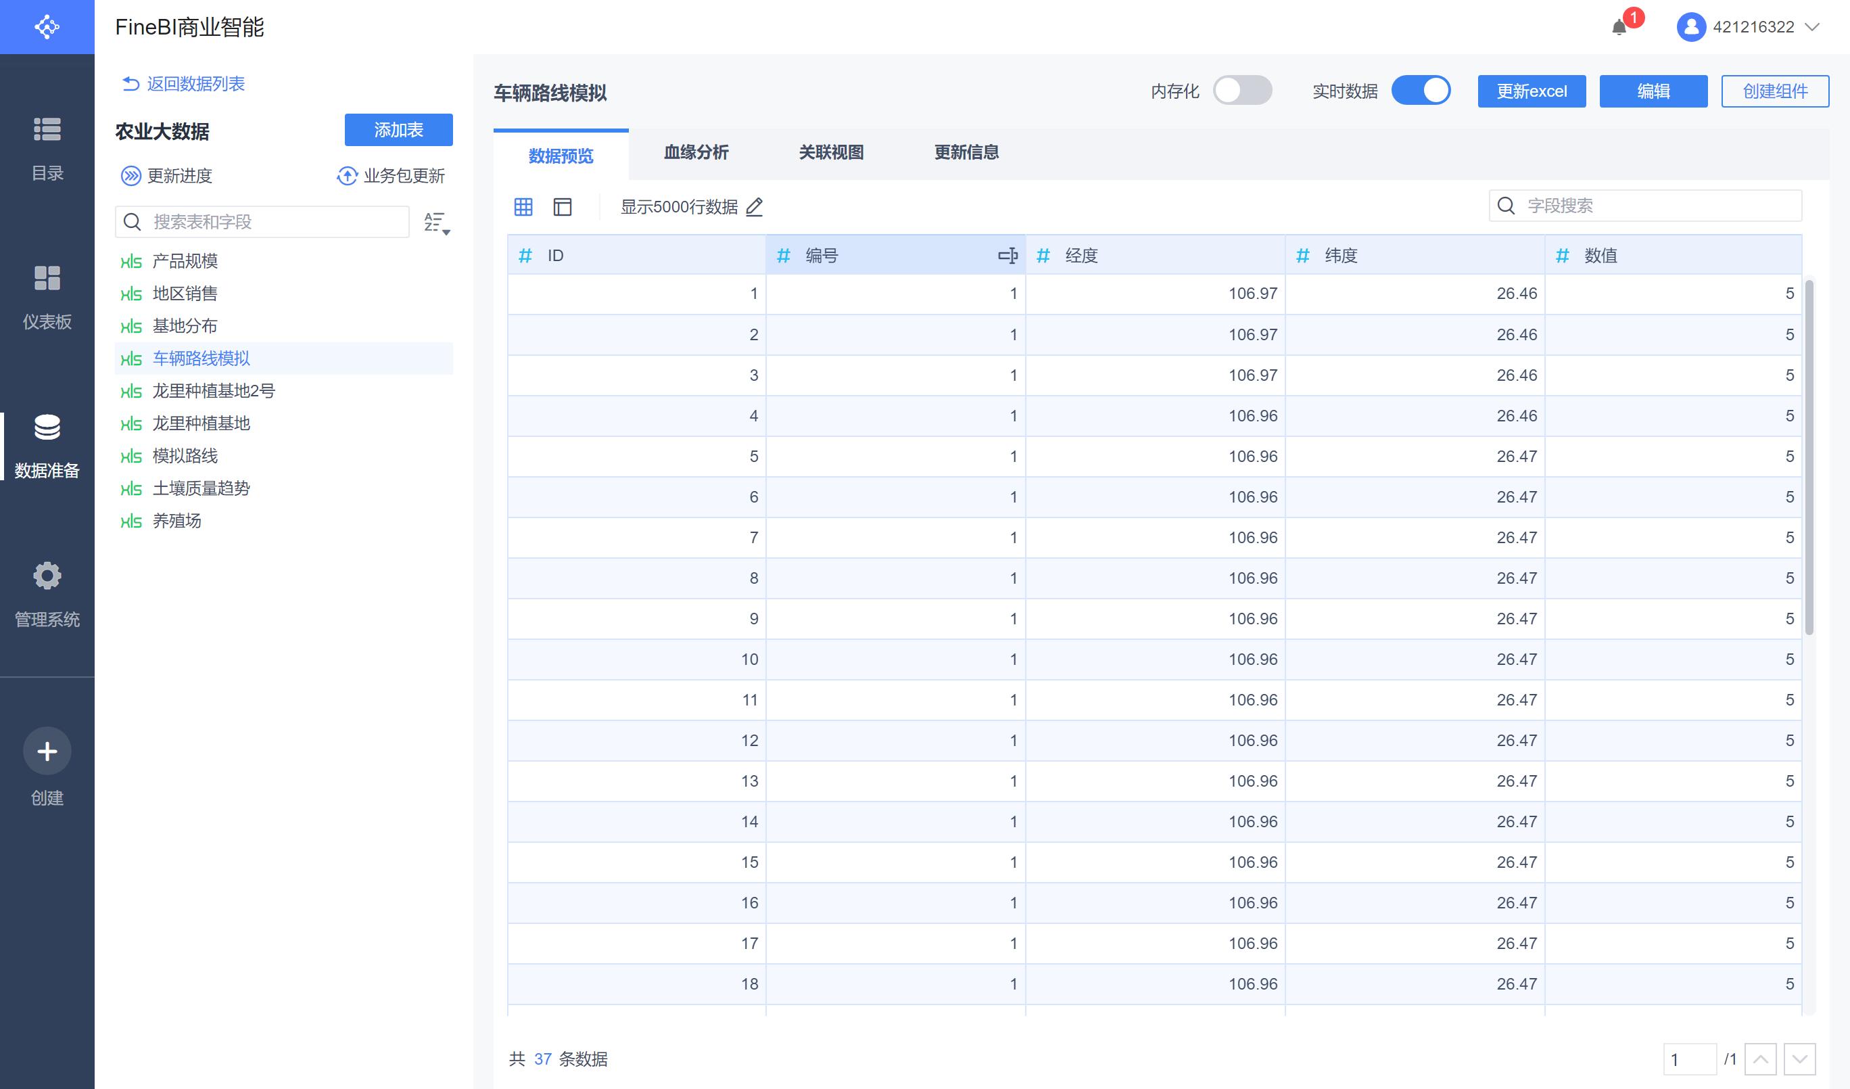Click the 经度 column header
Viewport: 1850px width, 1089px height.
tap(1156, 256)
